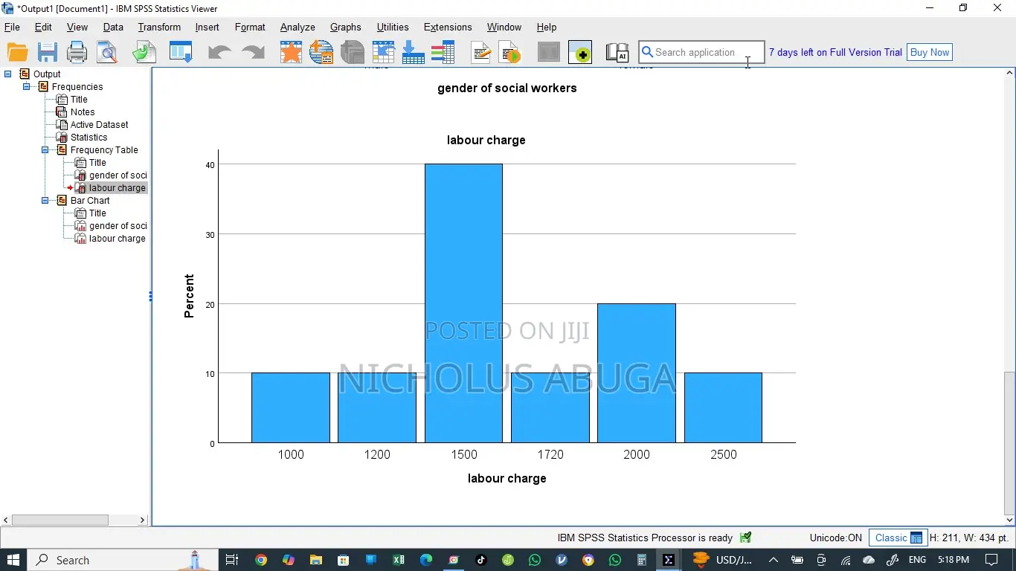Click the Classic theme window icon
The image size is (1016, 571).
tap(916, 538)
